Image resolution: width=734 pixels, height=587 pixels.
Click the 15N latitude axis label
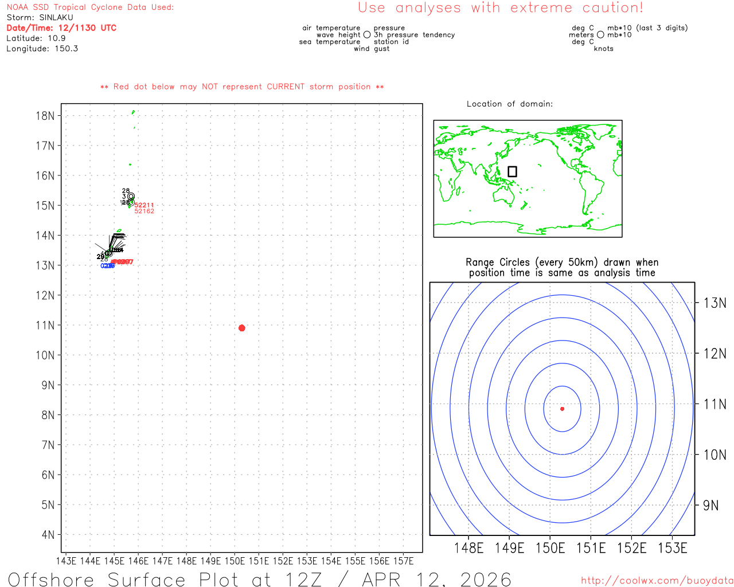click(x=45, y=205)
